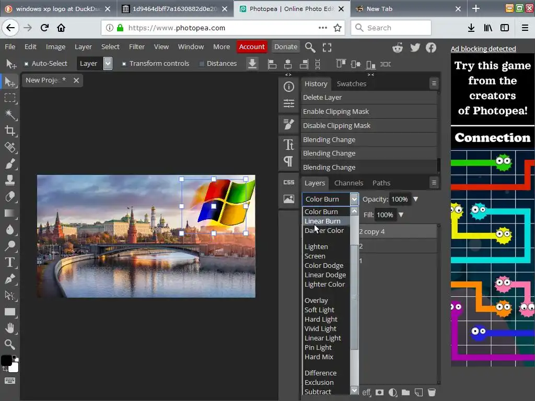Pick the Brush tool
This screenshot has width=535, height=401.
pyautogui.click(x=10, y=163)
